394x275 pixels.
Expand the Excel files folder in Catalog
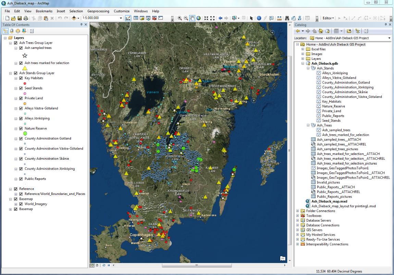pos(303,49)
